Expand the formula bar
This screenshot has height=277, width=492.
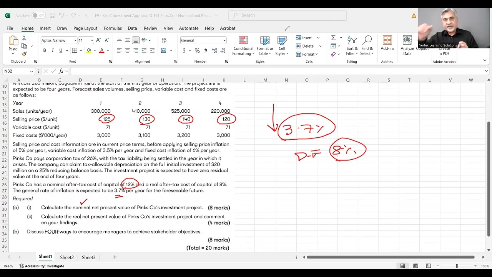tap(486, 71)
